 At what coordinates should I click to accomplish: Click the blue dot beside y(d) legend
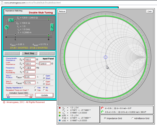60,120
